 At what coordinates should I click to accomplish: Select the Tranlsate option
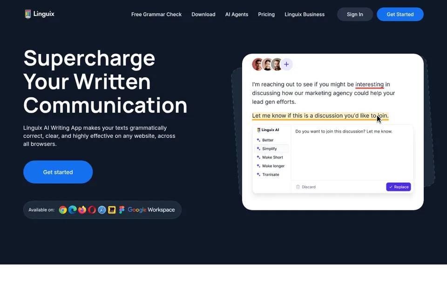[271, 174]
